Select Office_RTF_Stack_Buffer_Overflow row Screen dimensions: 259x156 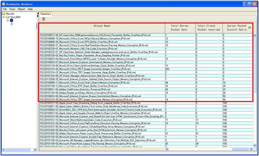pyautogui.click(x=146, y=86)
